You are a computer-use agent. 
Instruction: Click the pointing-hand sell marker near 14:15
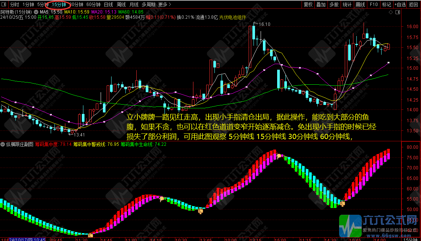161,199
